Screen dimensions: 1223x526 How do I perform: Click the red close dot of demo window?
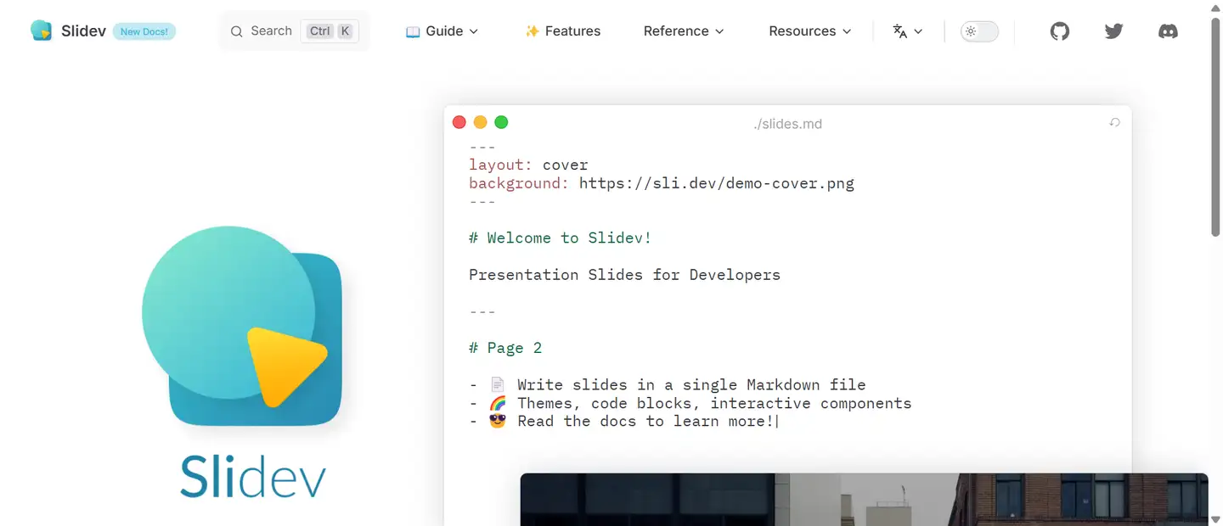[x=459, y=122]
